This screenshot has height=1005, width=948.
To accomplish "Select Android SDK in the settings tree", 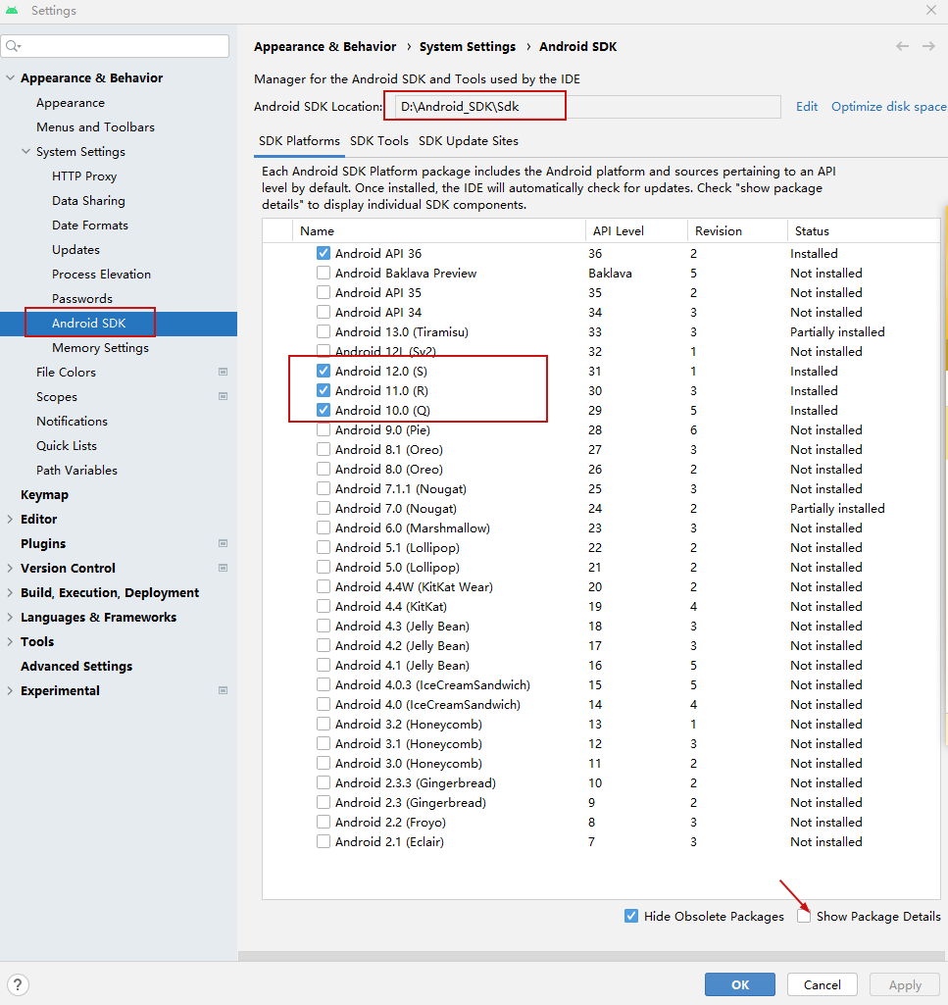I will 119,323.
